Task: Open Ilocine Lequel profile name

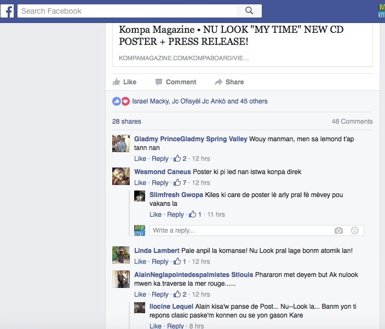Action: tap(171, 307)
